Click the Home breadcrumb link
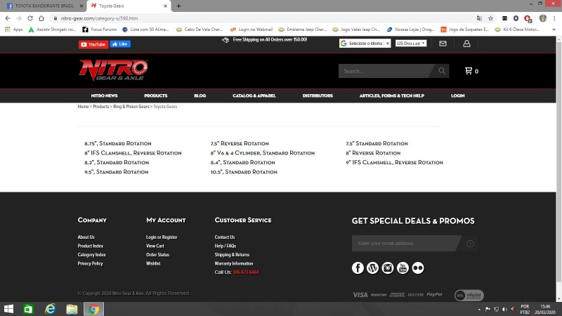Screen dimensions: 562x316 83,107
